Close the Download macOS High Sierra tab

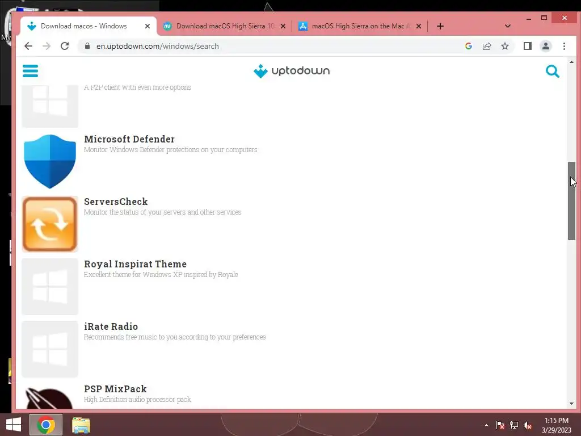pyautogui.click(x=283, y=26)
